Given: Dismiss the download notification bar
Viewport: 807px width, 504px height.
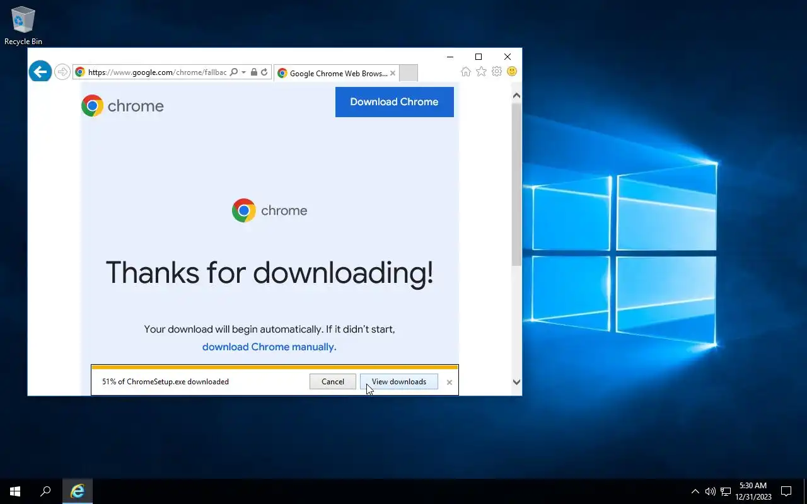Looking at the screenshot, I should click(x=450, y=382).
